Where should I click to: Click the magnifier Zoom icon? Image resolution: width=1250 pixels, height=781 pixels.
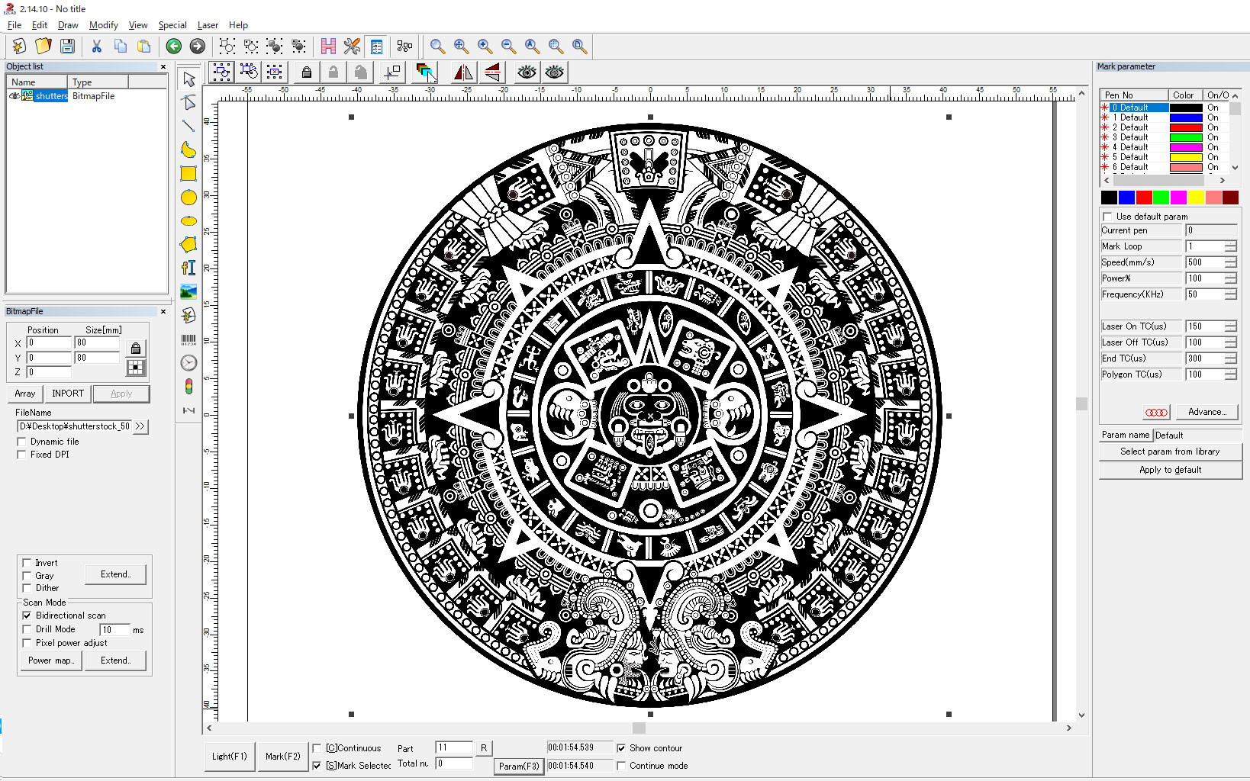point(437,46)
